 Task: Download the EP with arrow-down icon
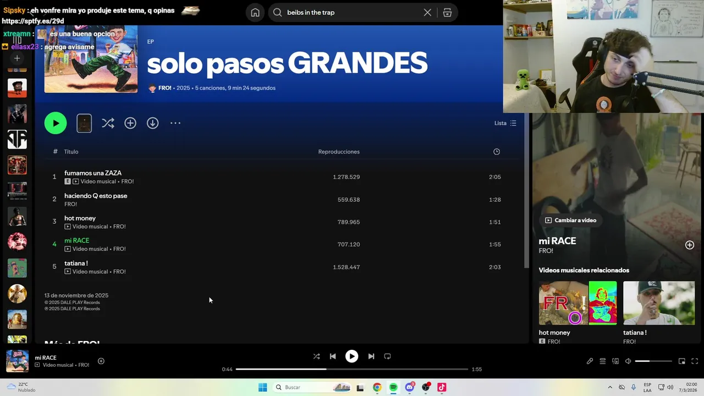(x=153, y=123)
